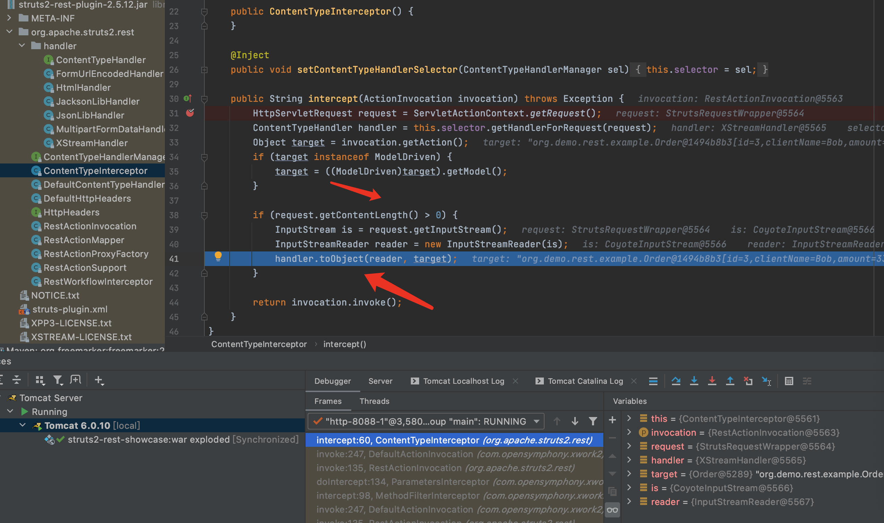Expand the META-INF folder
Viewport: 884px width, 523px height.
(9, 18)
